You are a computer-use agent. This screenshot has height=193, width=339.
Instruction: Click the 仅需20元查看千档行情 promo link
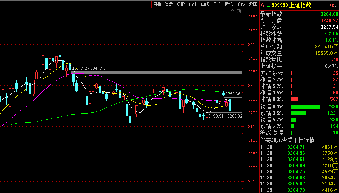pyautogui.click(x=287, y=140)
